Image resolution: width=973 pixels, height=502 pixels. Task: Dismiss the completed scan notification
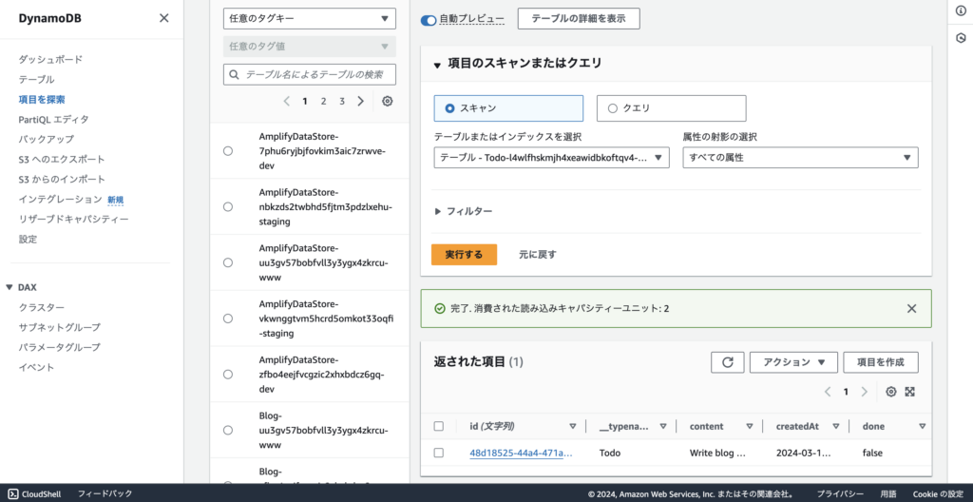point(911,308)
